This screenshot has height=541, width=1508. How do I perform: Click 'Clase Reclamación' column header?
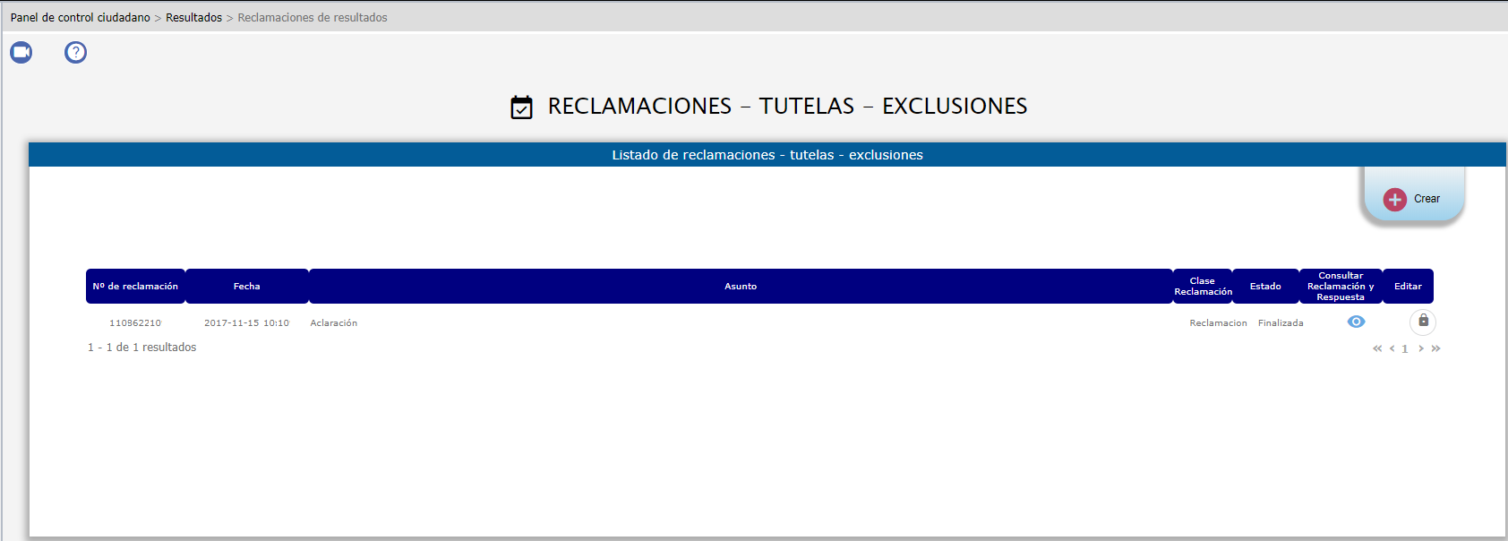[1203, 287]
